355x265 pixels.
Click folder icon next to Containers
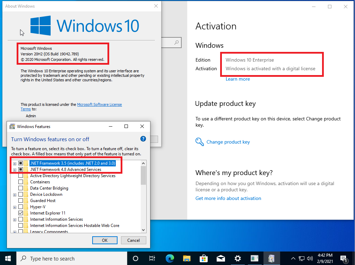26,182
